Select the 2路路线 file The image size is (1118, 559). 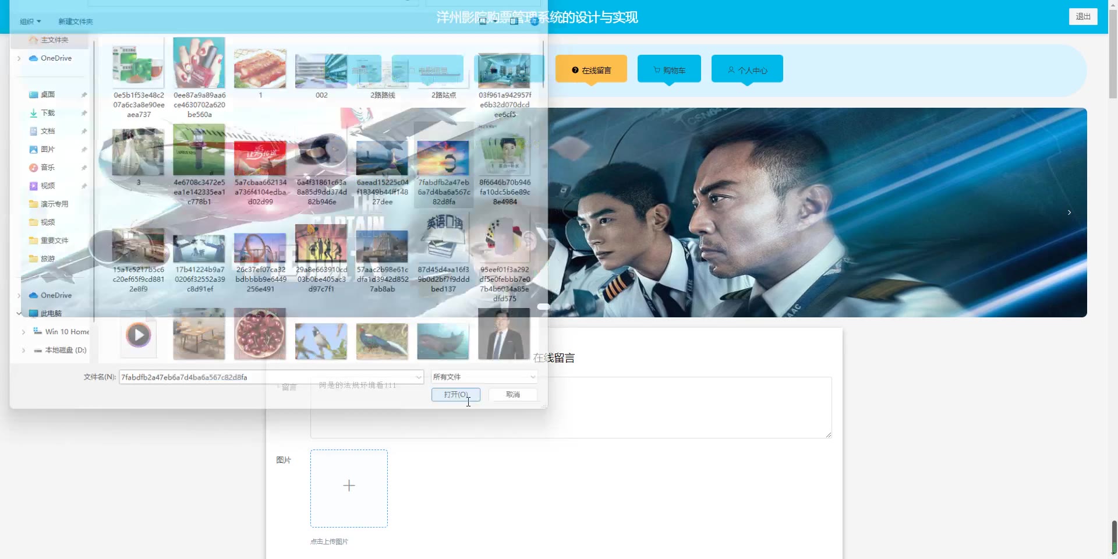383,76
